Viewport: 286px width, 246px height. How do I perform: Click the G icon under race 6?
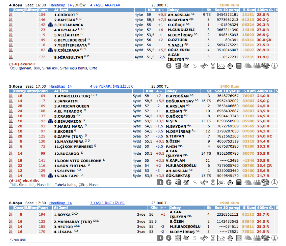coord(169,238)
